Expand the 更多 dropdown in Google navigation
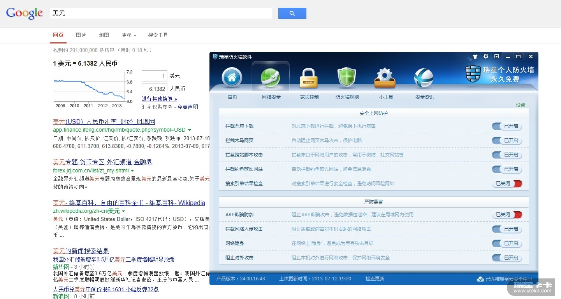 tap(129, 35)
